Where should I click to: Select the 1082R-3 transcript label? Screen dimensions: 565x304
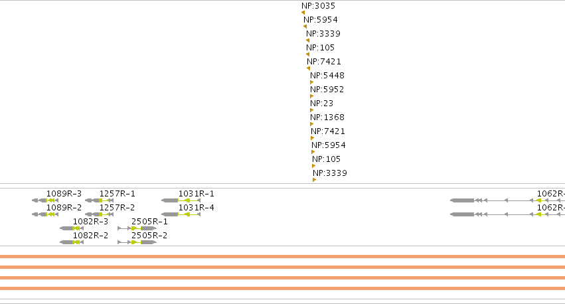click(90, 222)
